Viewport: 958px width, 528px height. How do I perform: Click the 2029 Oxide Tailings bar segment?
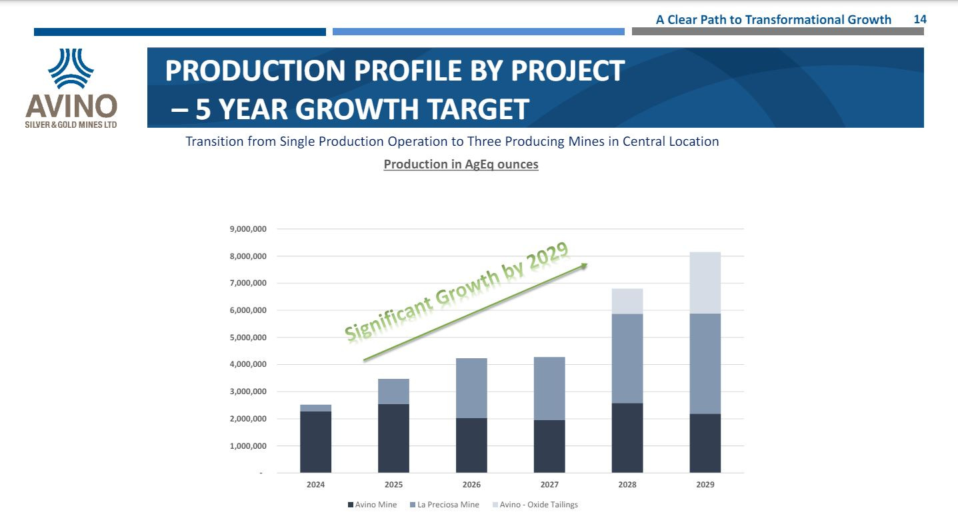click(x=705, y=283)
